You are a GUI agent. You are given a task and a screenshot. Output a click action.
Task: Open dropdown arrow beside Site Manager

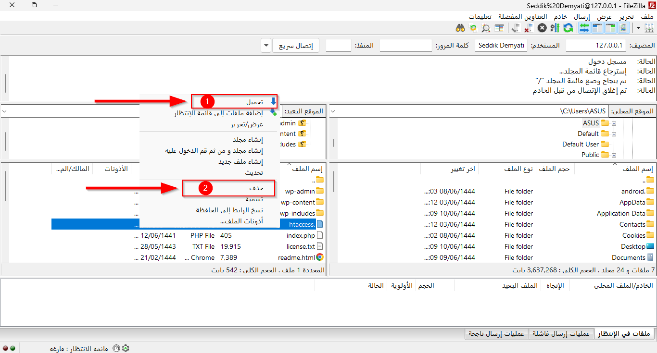(638, 28)
